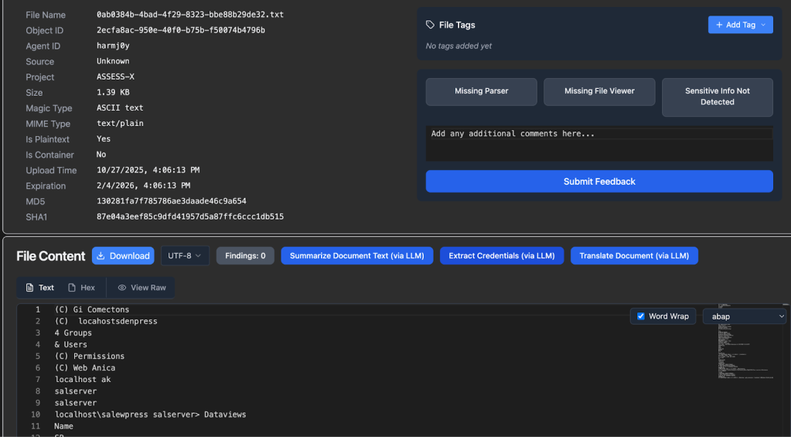
Task: Open the abap language selector
Action: (744, 316)
